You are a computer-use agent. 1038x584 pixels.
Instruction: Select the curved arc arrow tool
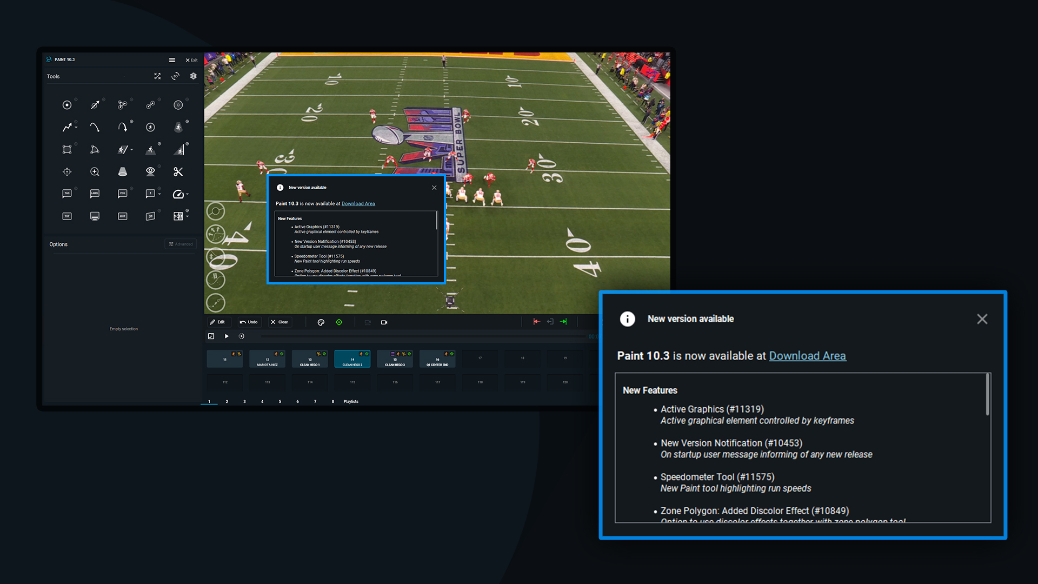coord(123,127)
